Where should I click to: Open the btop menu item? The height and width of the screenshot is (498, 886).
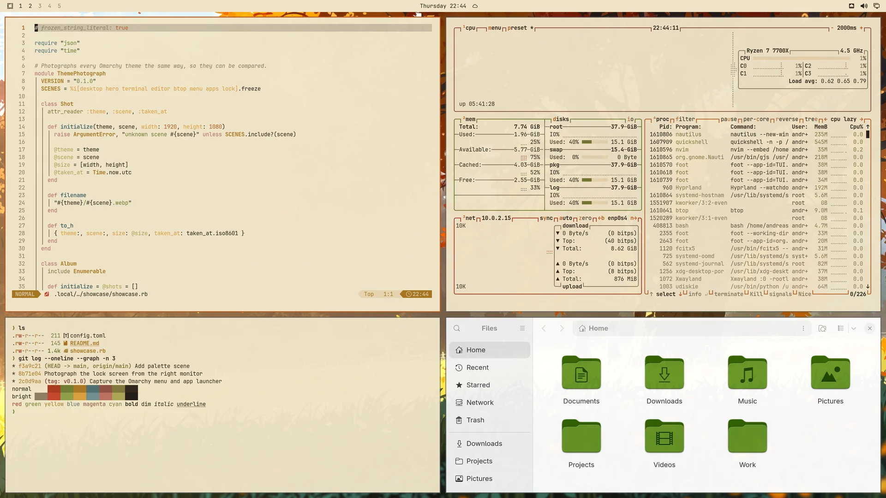click(495, 28)
